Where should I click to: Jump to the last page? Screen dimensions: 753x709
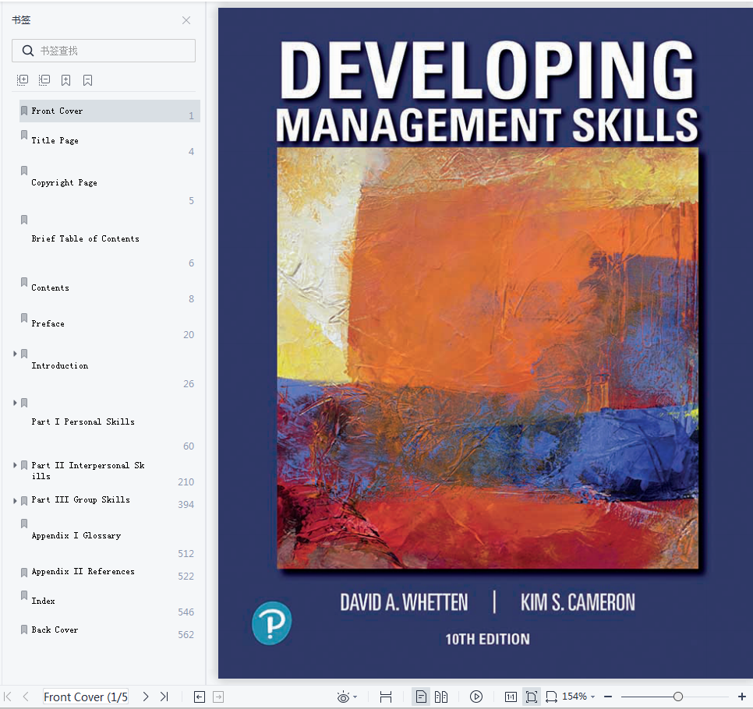164,697
